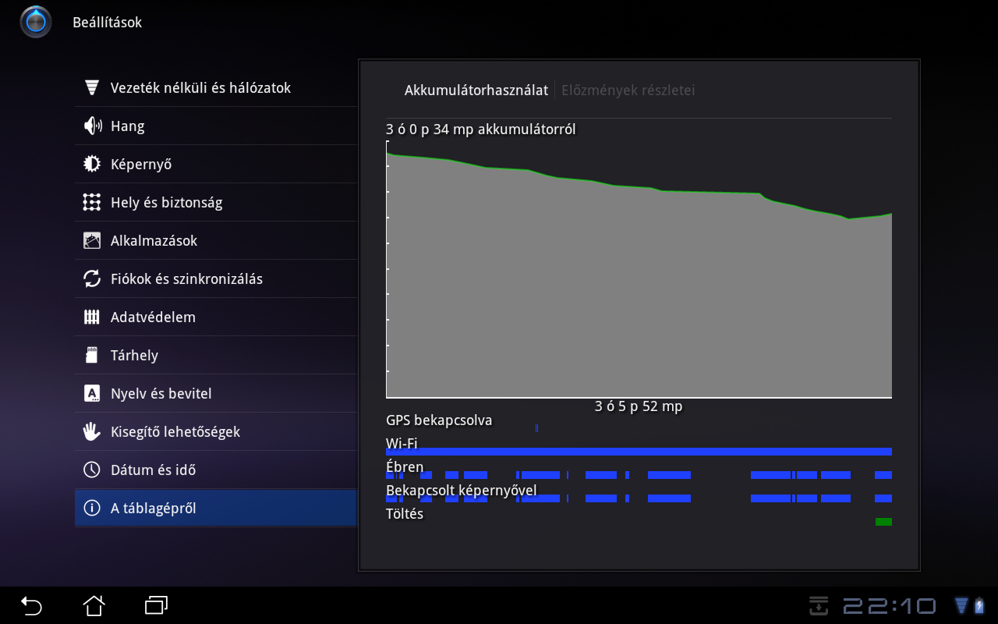
Task: Select Dátum és idő settings
Action: (153, 470)
